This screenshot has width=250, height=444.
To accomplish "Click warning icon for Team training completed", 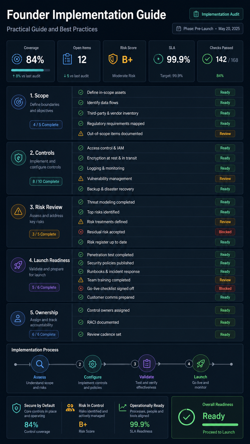I will coord(81,280).
